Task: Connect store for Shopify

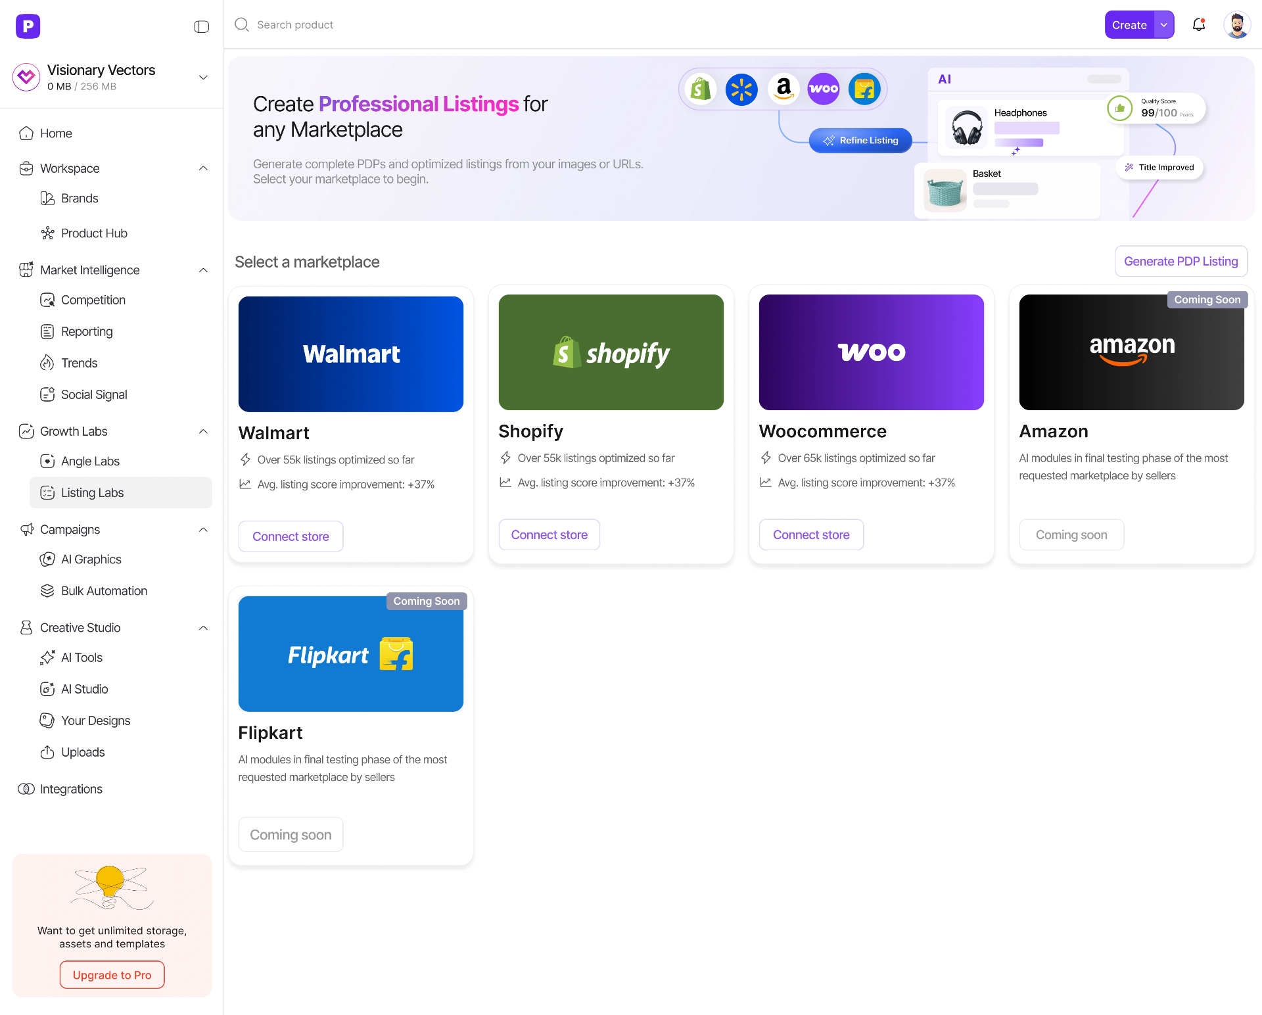Action: [549, 535]
